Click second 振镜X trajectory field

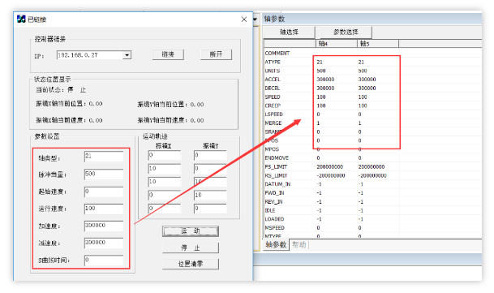point(165,169)
